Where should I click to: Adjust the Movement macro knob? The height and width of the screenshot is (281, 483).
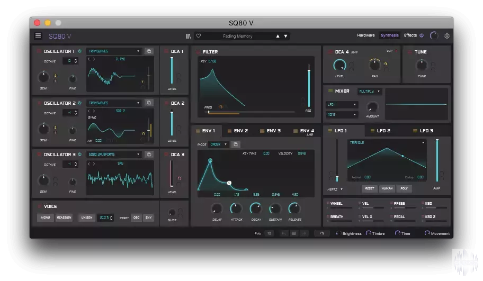coord(427,233)
